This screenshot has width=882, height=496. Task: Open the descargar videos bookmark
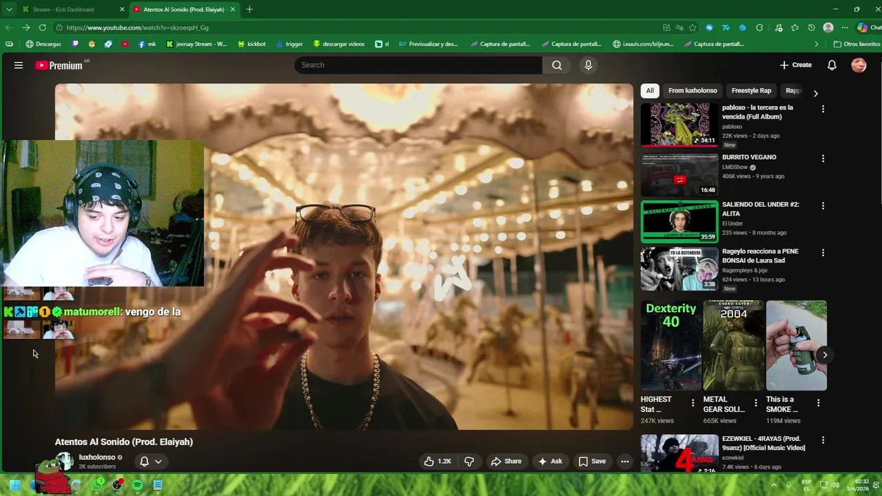[x=338, y=44]
